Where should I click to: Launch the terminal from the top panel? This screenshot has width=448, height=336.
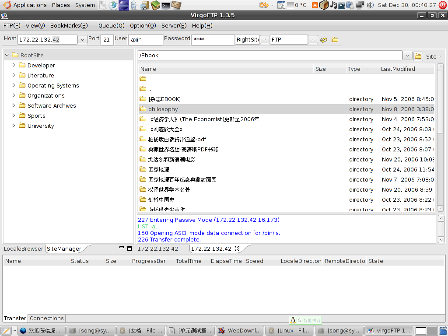coord(166,5)
